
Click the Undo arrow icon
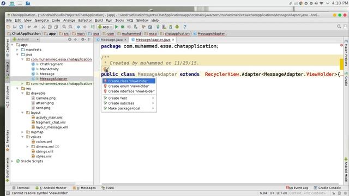point(29,27)
